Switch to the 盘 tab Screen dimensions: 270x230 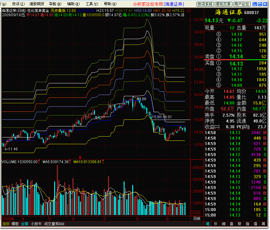232,224
